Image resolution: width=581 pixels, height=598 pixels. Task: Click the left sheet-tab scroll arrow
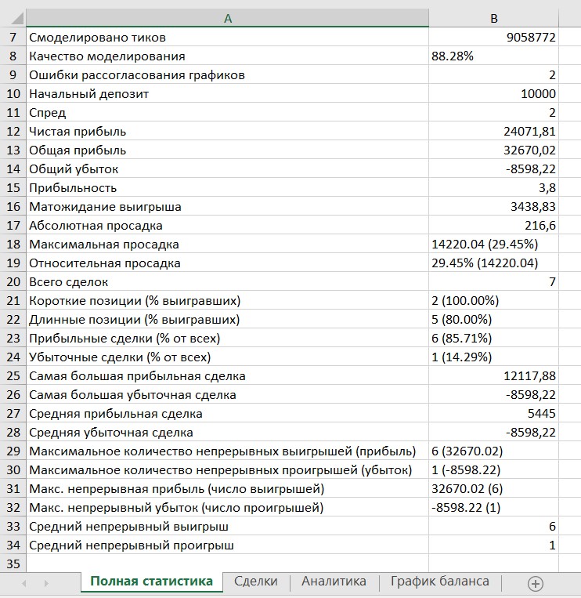tap(24, 583)
